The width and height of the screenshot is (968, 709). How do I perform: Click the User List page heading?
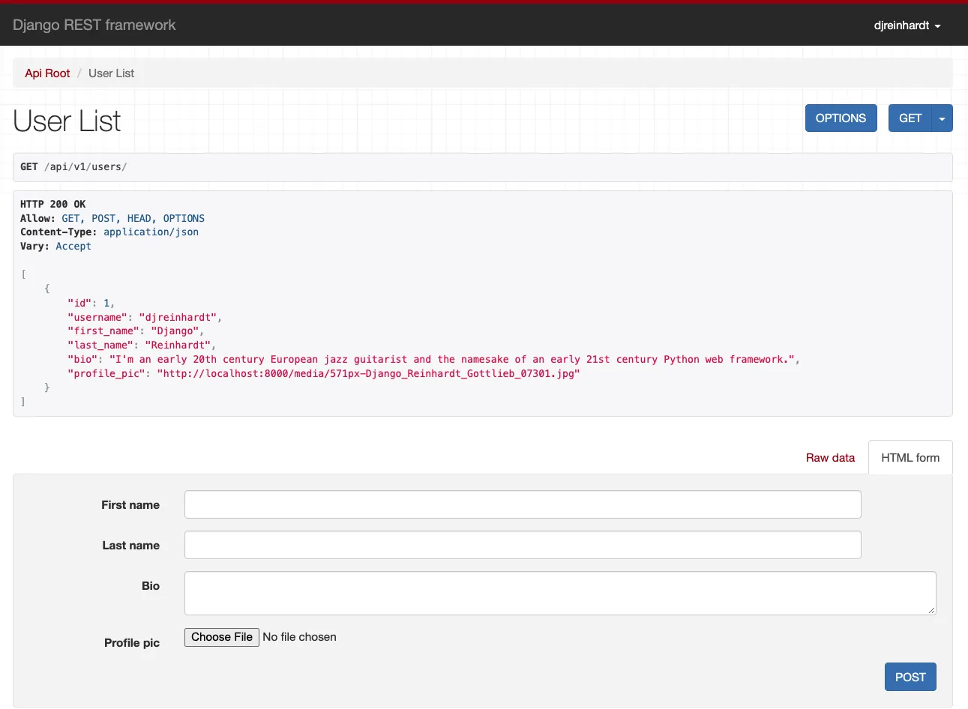pos(67,121)
